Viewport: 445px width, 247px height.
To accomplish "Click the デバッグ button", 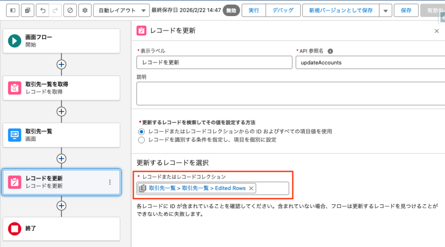I will [x=282, y=10].
